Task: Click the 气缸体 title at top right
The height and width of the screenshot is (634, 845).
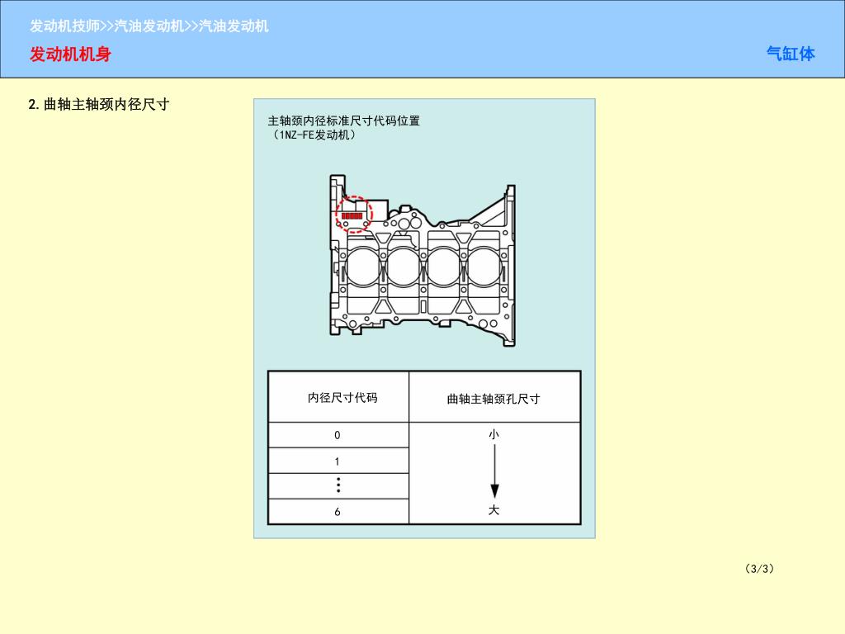Action: pyautogui.click(x=791, y=54)
